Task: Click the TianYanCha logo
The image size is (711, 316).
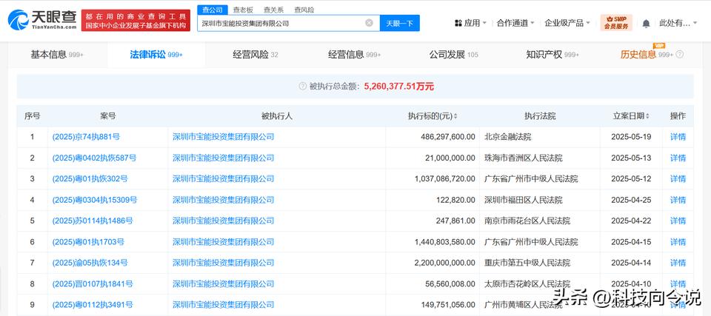Action: (x=43, y=20)
